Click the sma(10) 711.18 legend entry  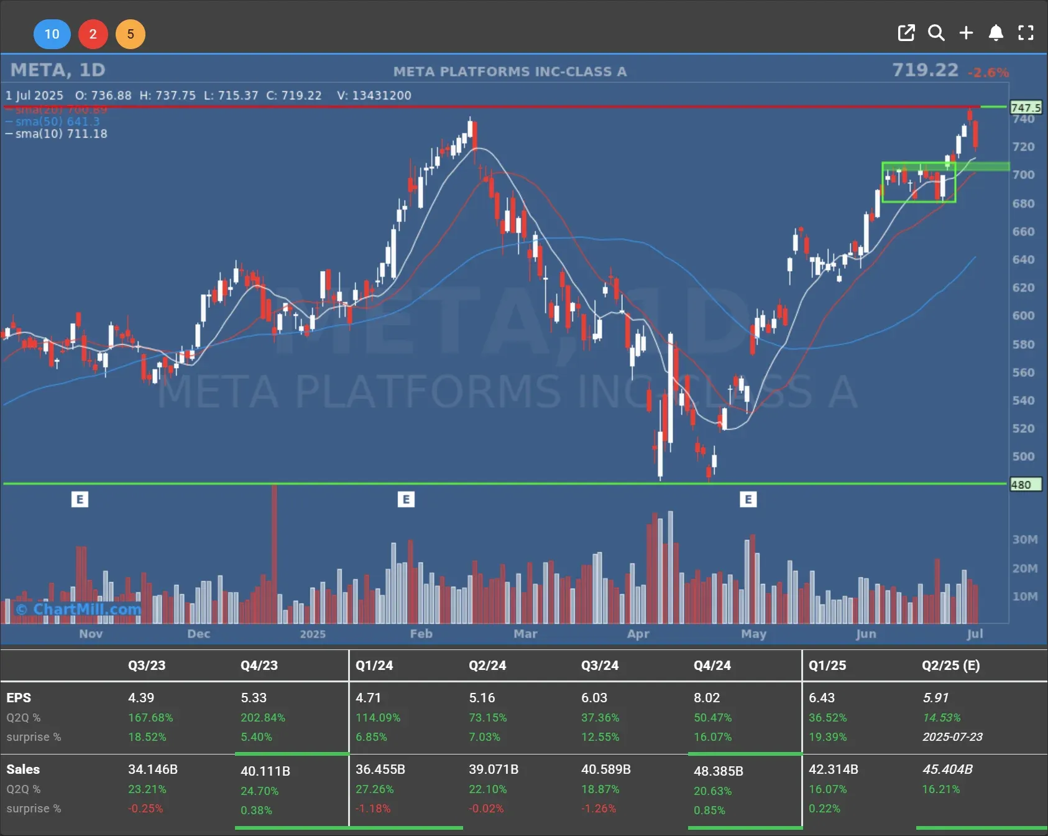[56, 134]
